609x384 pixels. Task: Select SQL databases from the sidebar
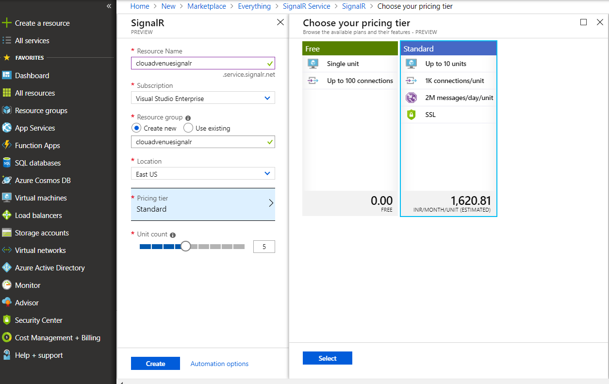[x=39, y=163]
